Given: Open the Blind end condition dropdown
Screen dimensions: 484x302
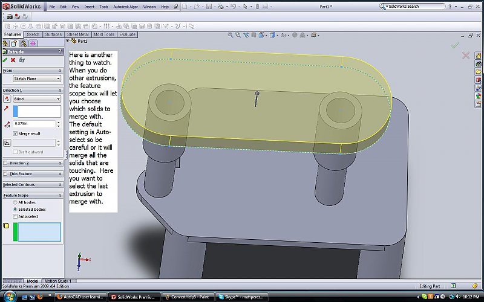Looking at the screenshot, I should click(x=37, y=98).
